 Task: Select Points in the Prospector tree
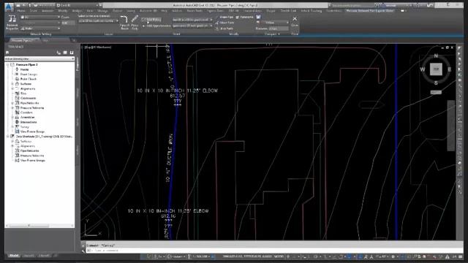coord(24,69)
